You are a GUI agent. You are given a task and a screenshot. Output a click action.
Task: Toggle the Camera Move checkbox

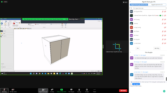coord(29,25)
